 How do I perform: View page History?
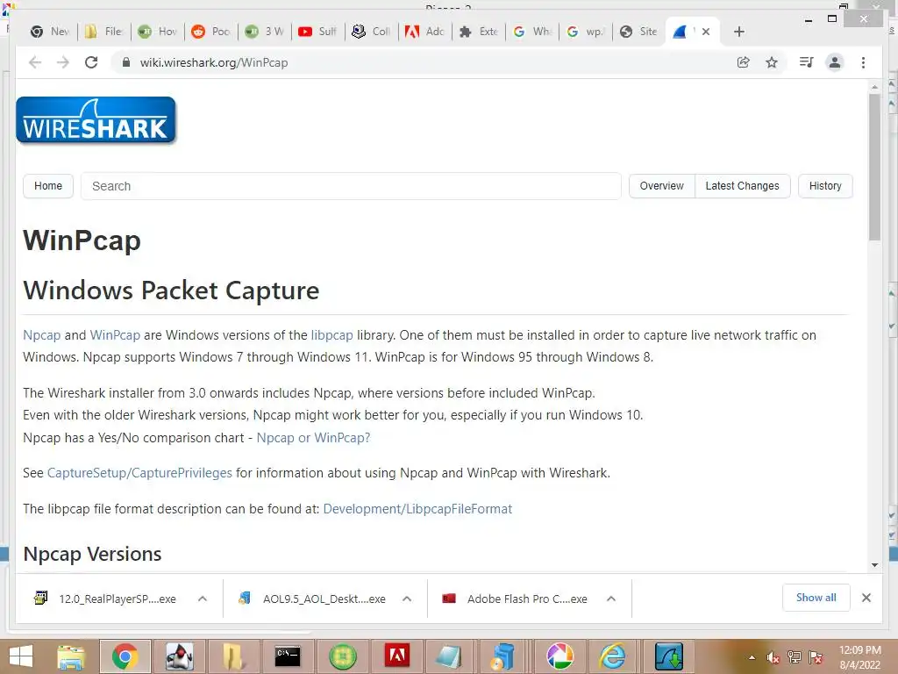825,186
